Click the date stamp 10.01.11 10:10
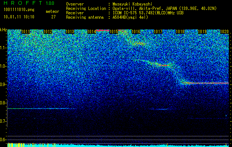232x147 pixels. [19, 17]
